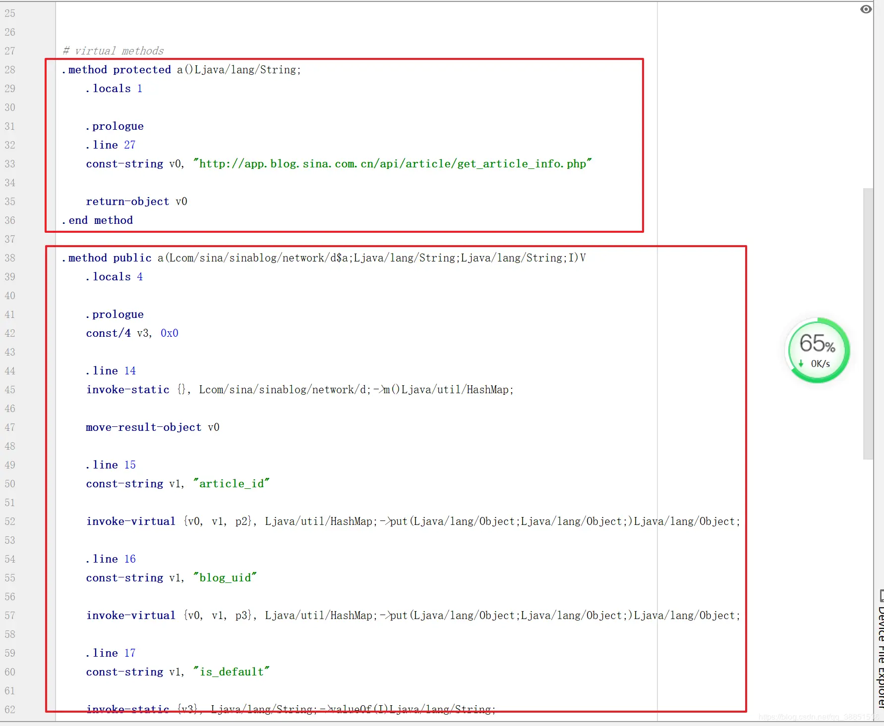Screen dimensions: 884x726
Task: Click the floating 65% speed monitor widget
Action: [818, 350]
